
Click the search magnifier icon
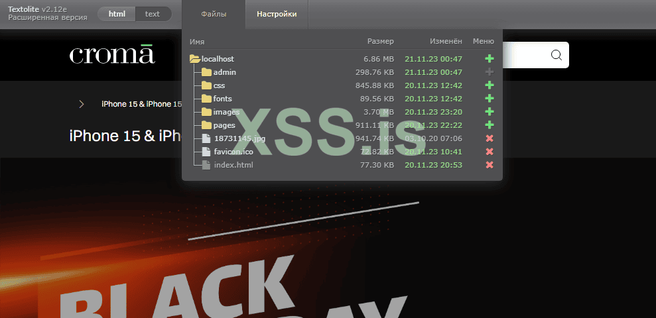coord(557,55)
